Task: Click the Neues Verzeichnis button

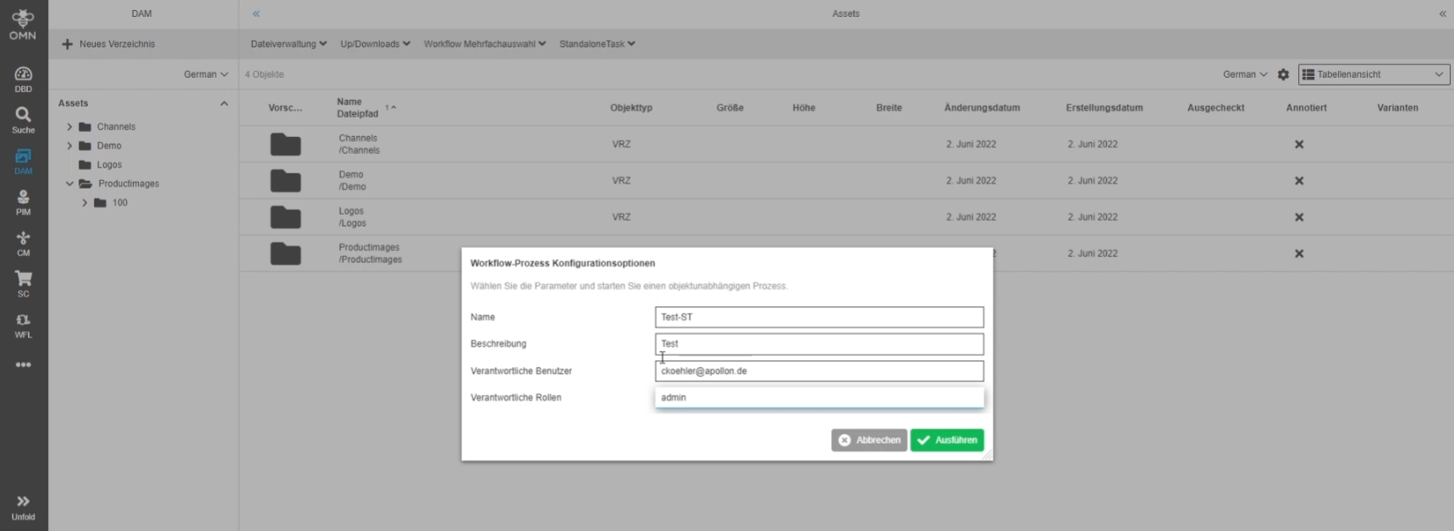Action: click(107, 44)
